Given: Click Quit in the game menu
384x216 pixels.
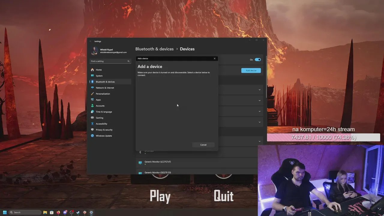Looking at the screenshot, I should click(x=223, y=196).
